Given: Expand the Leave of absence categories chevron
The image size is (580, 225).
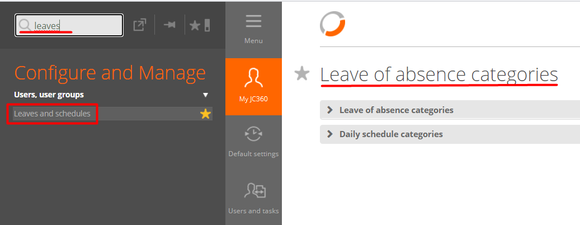Looking at the screenshot, I should tap(329, 110).
